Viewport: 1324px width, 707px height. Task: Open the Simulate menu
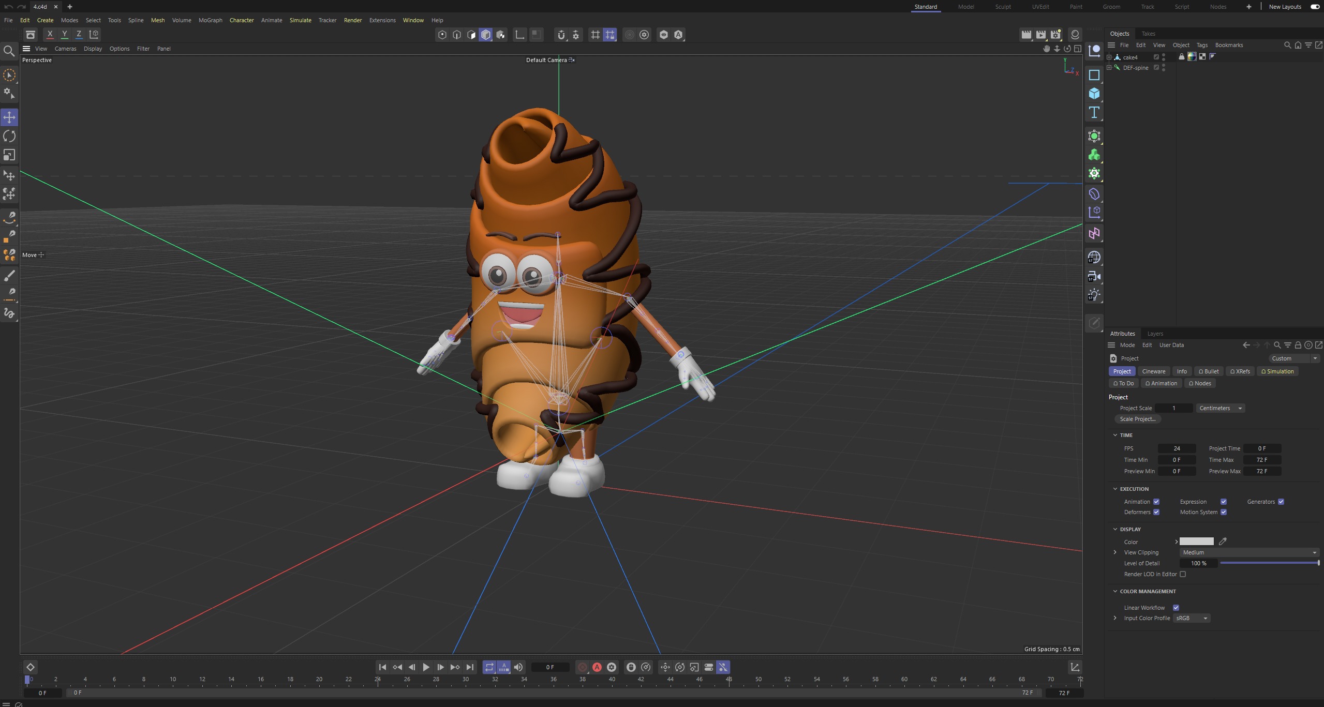[x=300, y=20]
